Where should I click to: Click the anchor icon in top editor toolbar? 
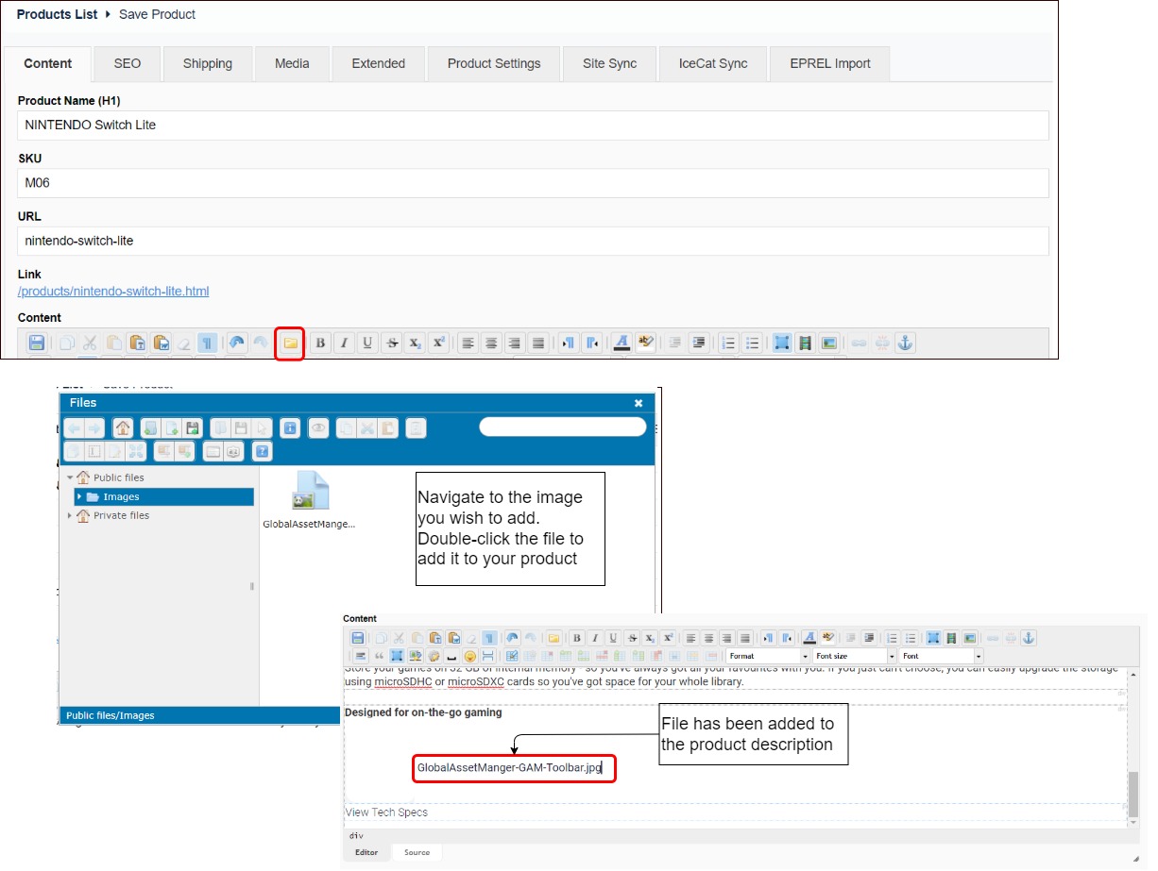coord(905,343)
